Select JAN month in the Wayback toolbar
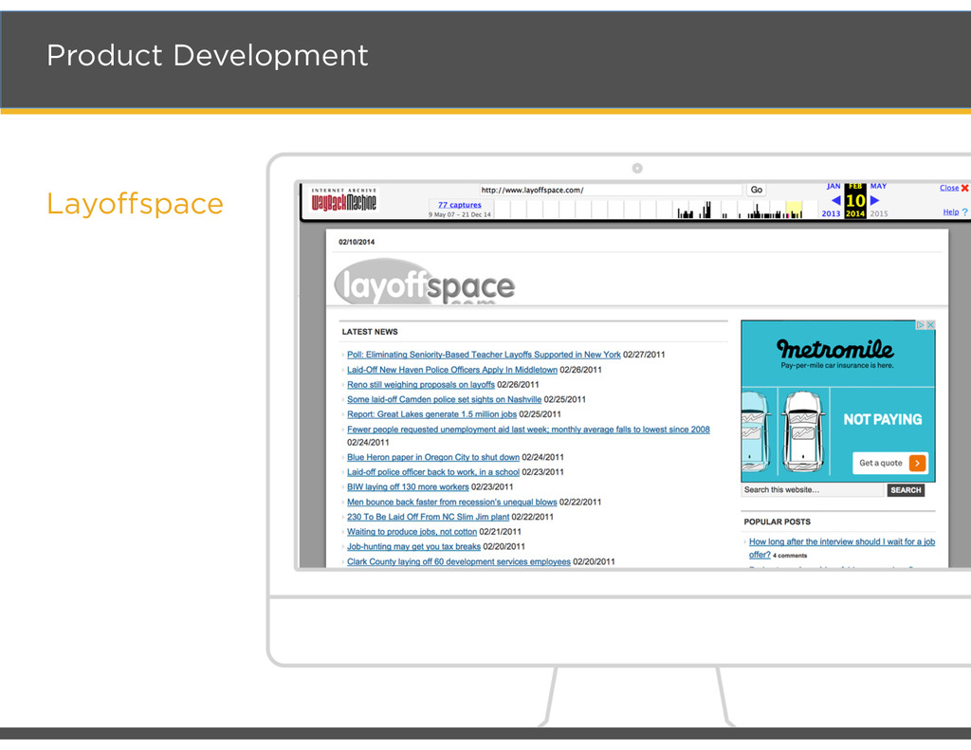The image size is (971, 750). 834,187
